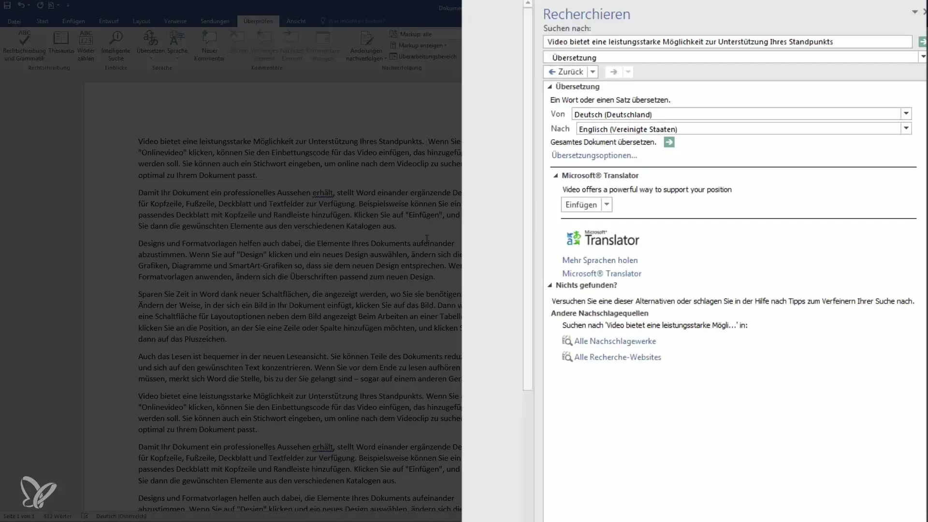928x522 pixels.
Task: Switch to the Sendungen tab
Action: click(x=215, y=21)
